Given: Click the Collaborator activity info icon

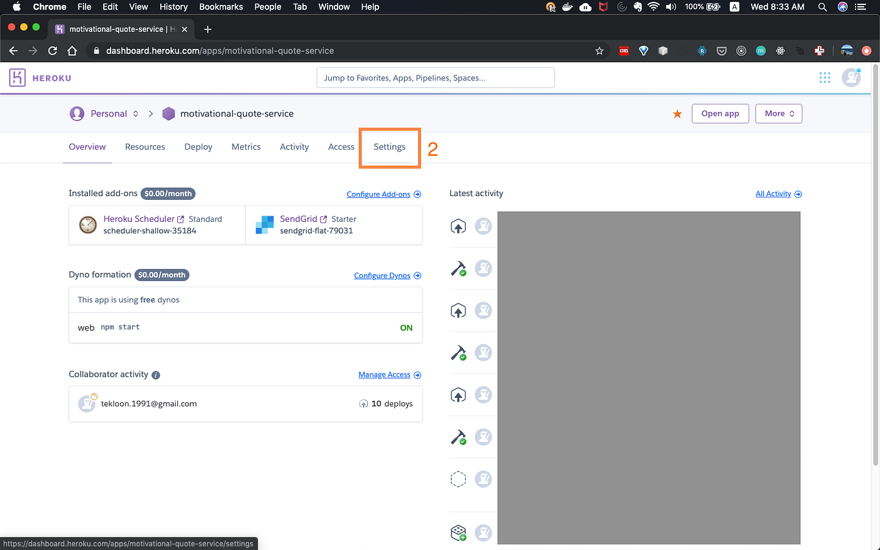Looking at the screenshot, I should click(x=156, y=375).
